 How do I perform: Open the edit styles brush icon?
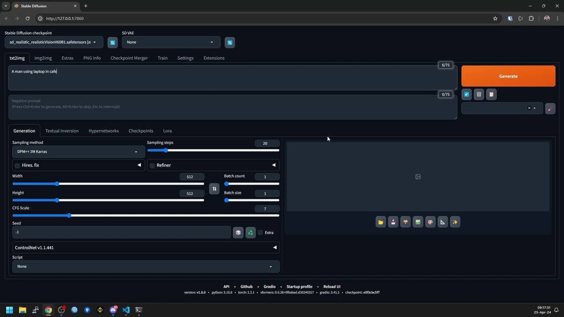click(550, 108)
